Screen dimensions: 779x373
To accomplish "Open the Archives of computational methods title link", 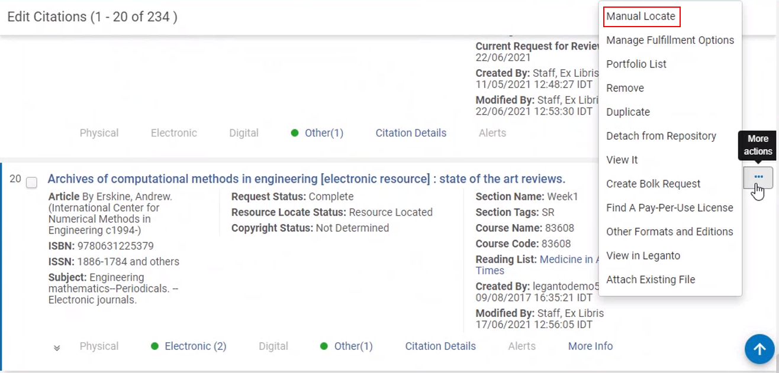I will (306, 179).
